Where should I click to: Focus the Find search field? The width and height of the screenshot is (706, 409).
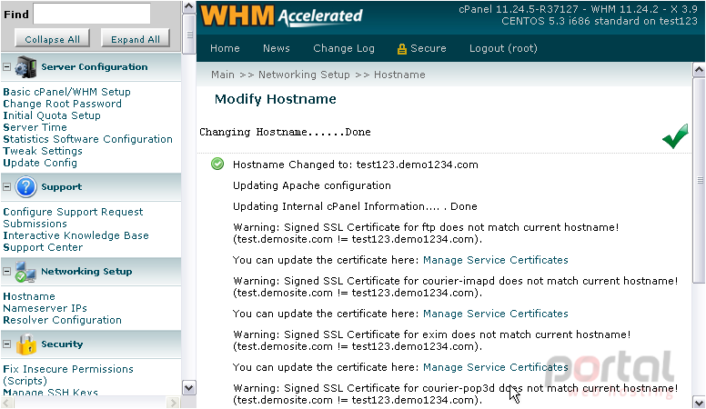tap(92, 14)
